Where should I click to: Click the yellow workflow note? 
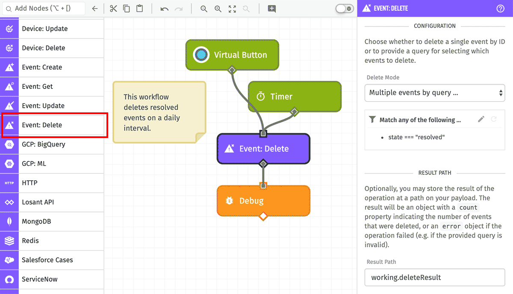pyautogui.click(x=159, y=112)
